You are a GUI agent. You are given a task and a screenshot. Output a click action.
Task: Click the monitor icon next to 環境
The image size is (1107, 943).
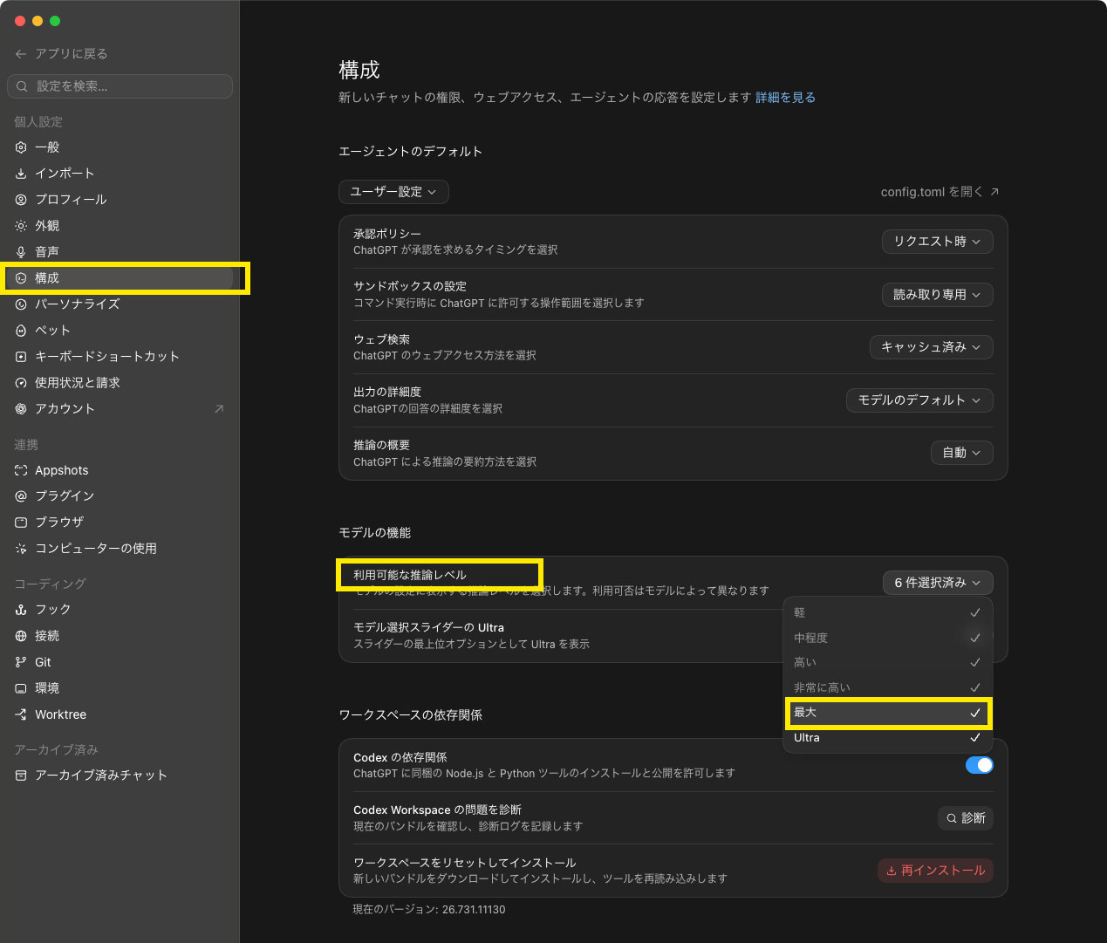21,688
